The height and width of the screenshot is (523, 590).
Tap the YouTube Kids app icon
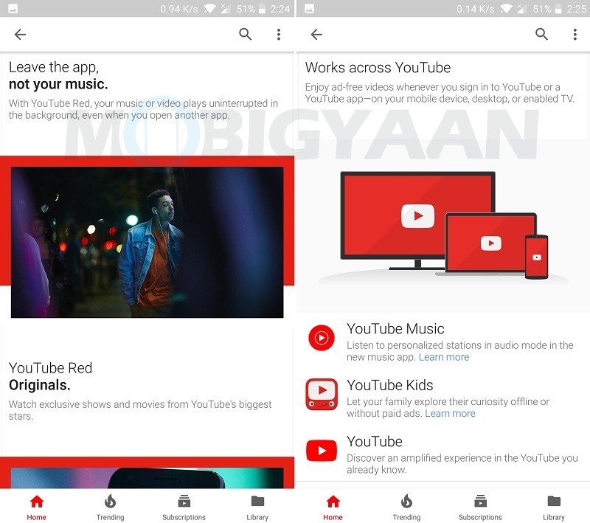coord(322,394)
